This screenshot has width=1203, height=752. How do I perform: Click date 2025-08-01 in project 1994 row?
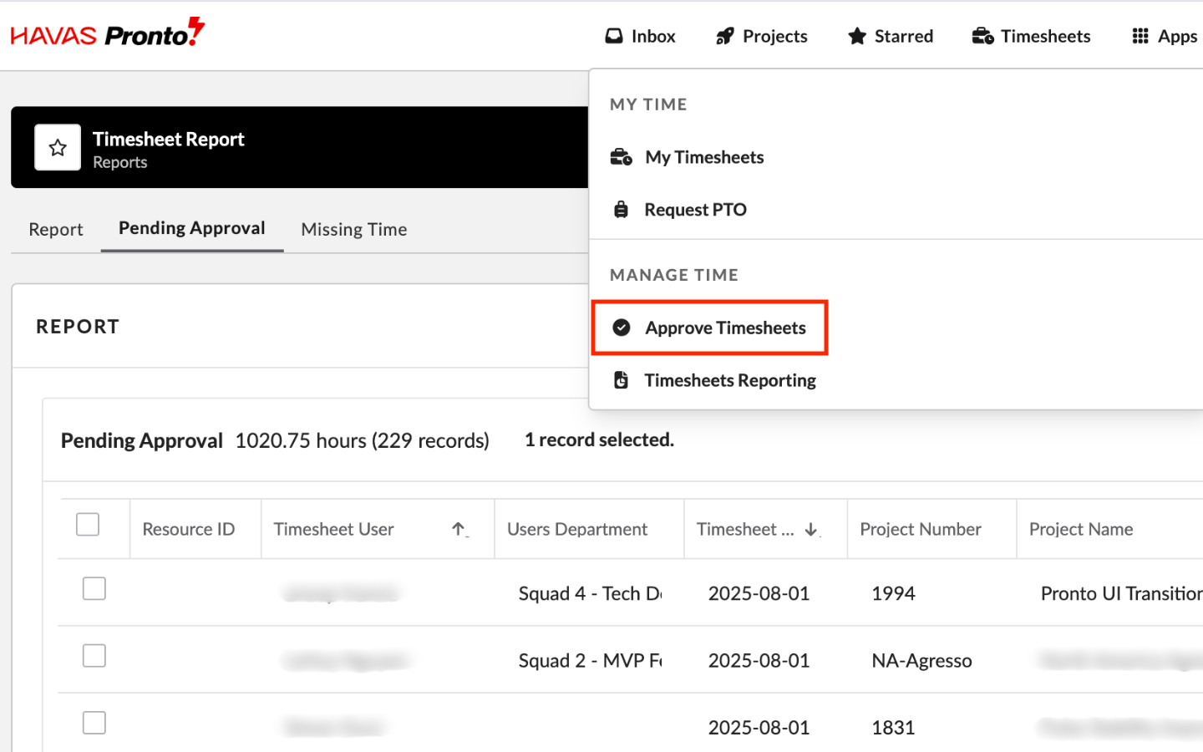(x=759, y=593)
